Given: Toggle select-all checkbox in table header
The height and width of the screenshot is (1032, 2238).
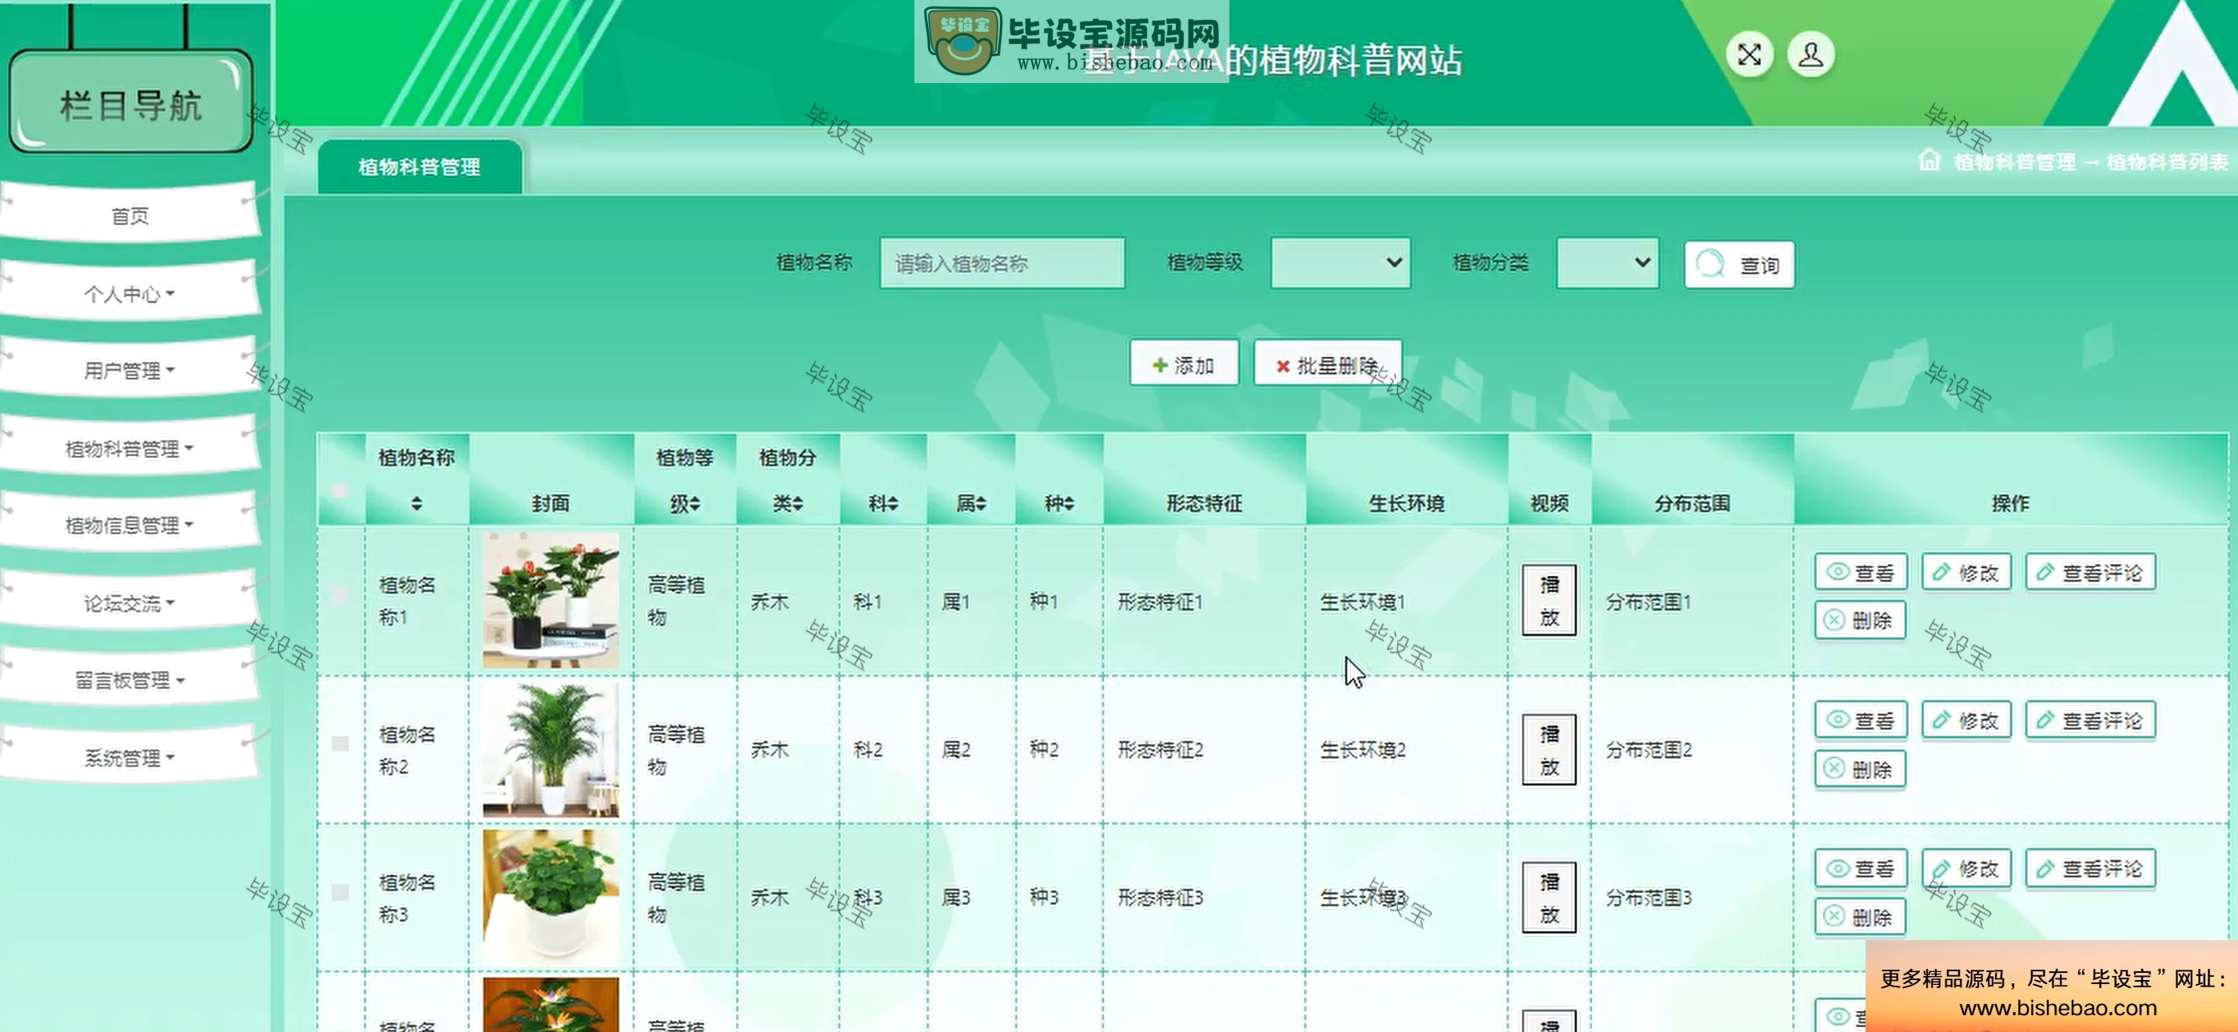Looking at the screenshot, I should [x=340, y=491].
